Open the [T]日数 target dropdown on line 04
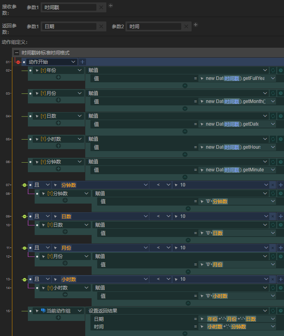284x336 pixels. 79,116
